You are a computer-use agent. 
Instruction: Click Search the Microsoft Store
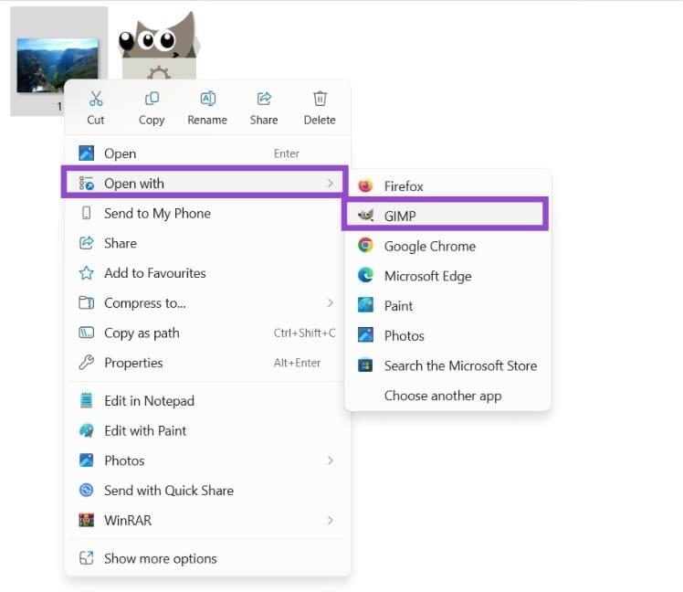click(x=460, y=365)
